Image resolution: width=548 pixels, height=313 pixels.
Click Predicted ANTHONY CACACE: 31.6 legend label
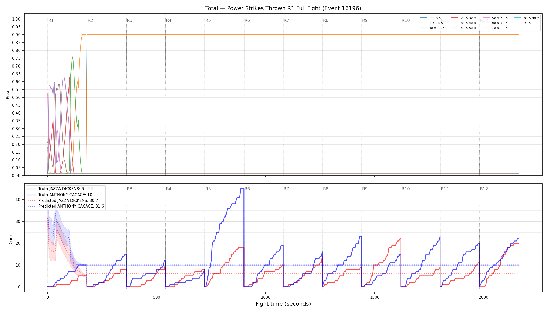tap(71, 206)
